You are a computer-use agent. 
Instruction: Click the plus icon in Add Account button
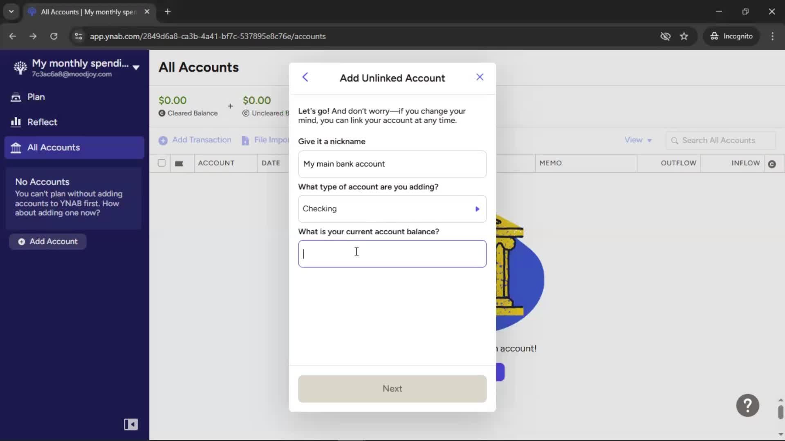[x=21, y=242]
